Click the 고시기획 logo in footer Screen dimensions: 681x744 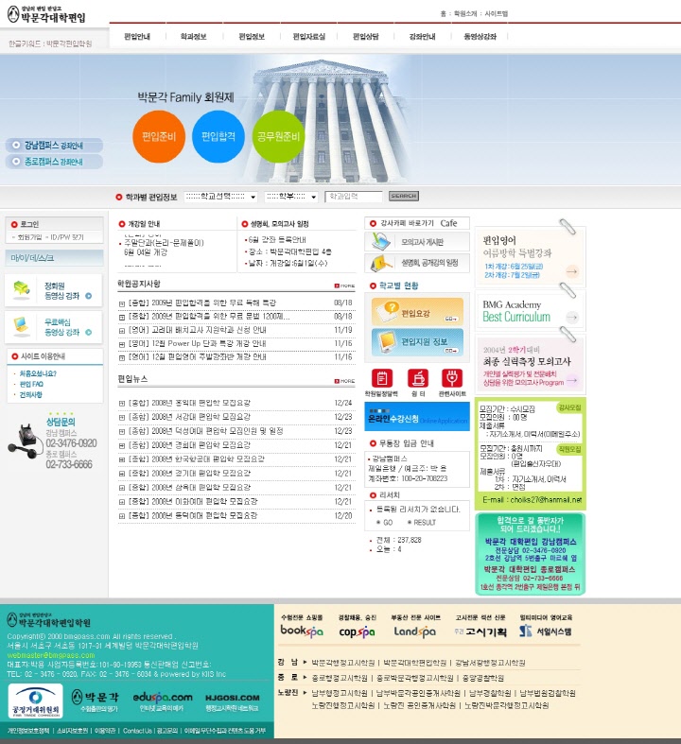[480, 632]
